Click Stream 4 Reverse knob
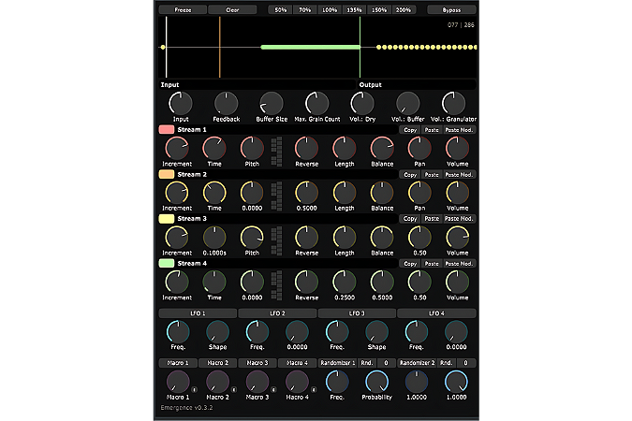The height and width of the screenshot is (421, 632). [307, 282]
